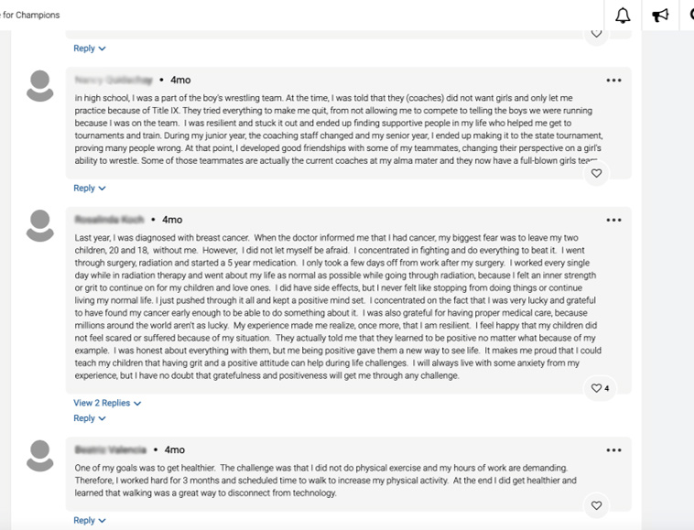Open three-dot menu on walking comment

tap(613, 450)
